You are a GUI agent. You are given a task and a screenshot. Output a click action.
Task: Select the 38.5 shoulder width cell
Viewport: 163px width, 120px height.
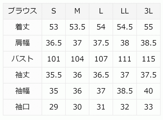pos(148,43)
